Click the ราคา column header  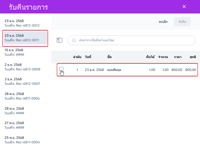pyautogui.click(x=178, y=57)
